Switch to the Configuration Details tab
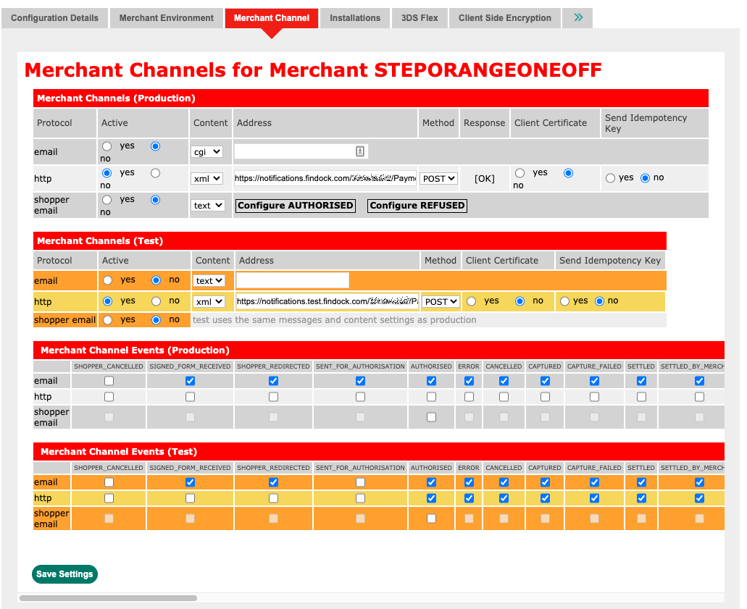Image resolution: width=747 pixels, height=609 pixels. (54, 18)
